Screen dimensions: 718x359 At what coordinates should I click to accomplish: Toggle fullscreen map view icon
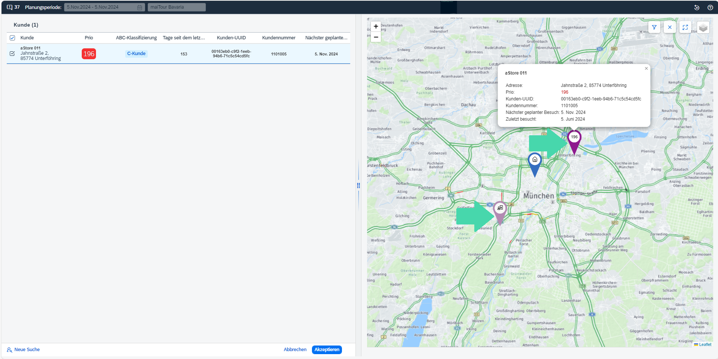pos(685,27)
